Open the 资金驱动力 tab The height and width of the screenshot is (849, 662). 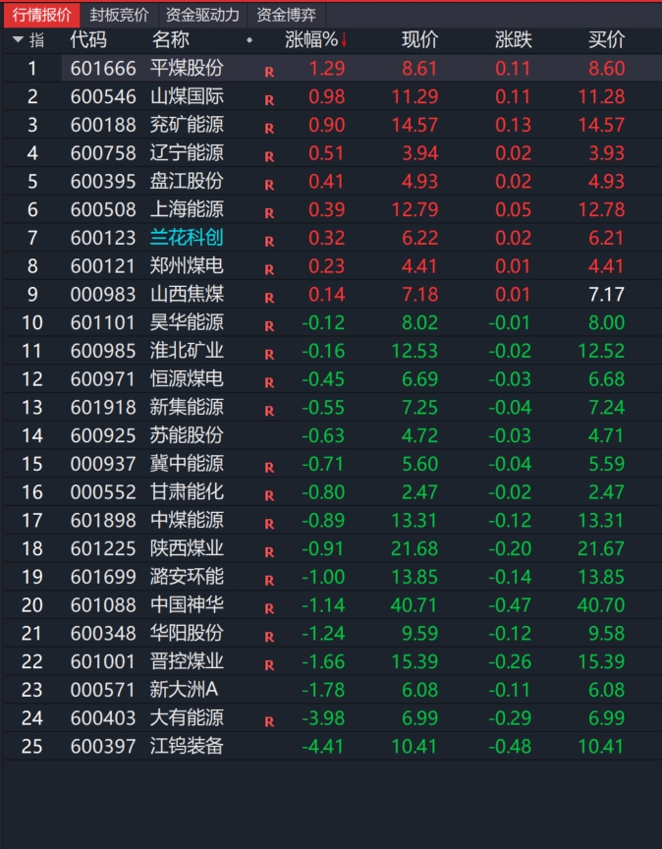point(202,15)
